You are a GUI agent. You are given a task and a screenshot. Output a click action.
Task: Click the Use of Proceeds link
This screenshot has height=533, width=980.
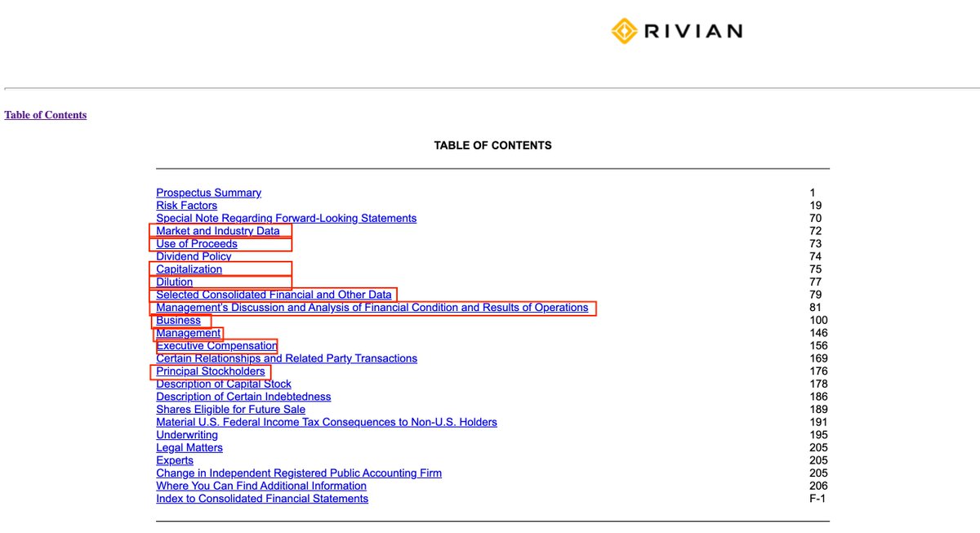[x=196, y=243]
